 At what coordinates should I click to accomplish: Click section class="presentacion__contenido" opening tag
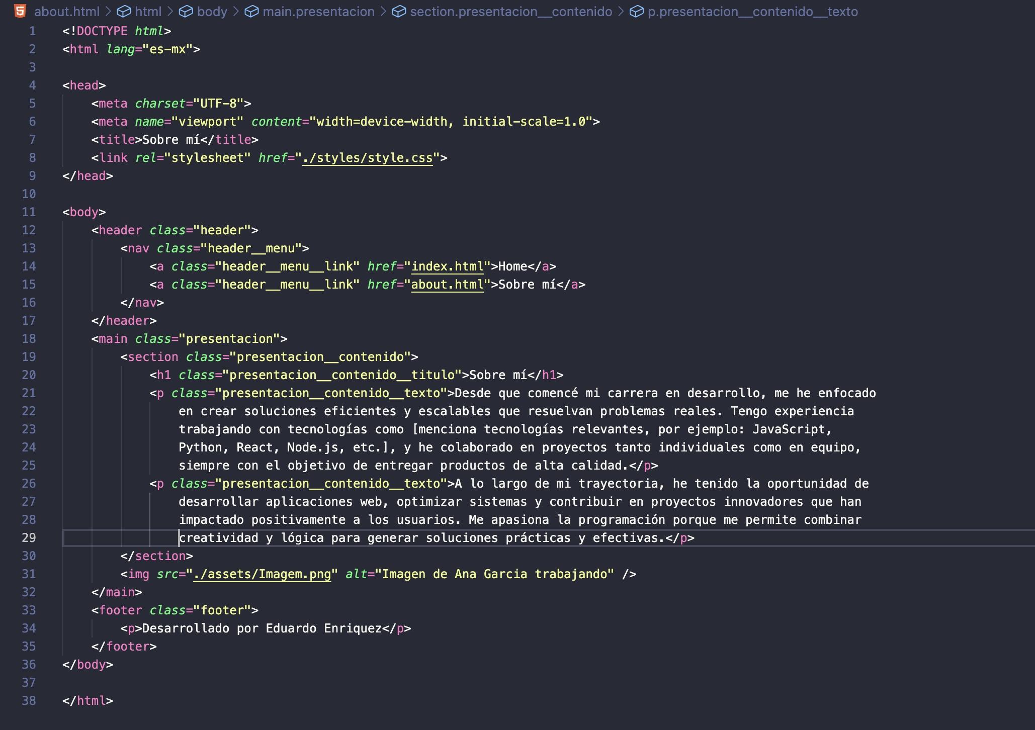(x=269, y=357)
